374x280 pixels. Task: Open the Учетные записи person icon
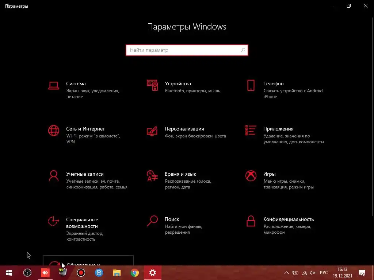[x=54, y=176]
